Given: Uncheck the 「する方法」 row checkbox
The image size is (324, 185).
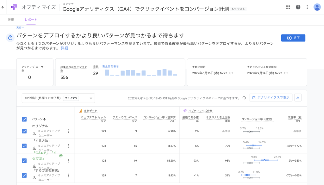Looking at the screenshot, I should pyautogui.click(x=24, y=146).
